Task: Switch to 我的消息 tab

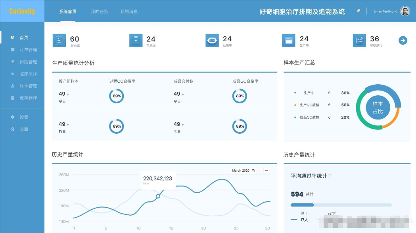Action: tap(128, 11)
